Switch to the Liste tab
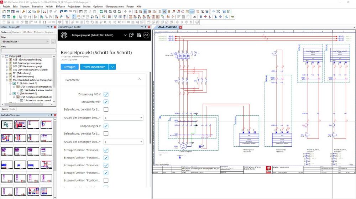This screenshot has height=199, width=356. 12,109
